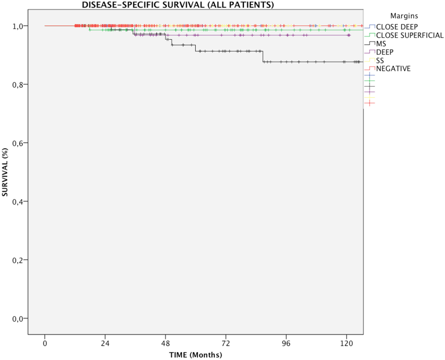Select the CLOSE SUPERFICIAL legend label
Viewport: 445px width, 360px height.
410,35
